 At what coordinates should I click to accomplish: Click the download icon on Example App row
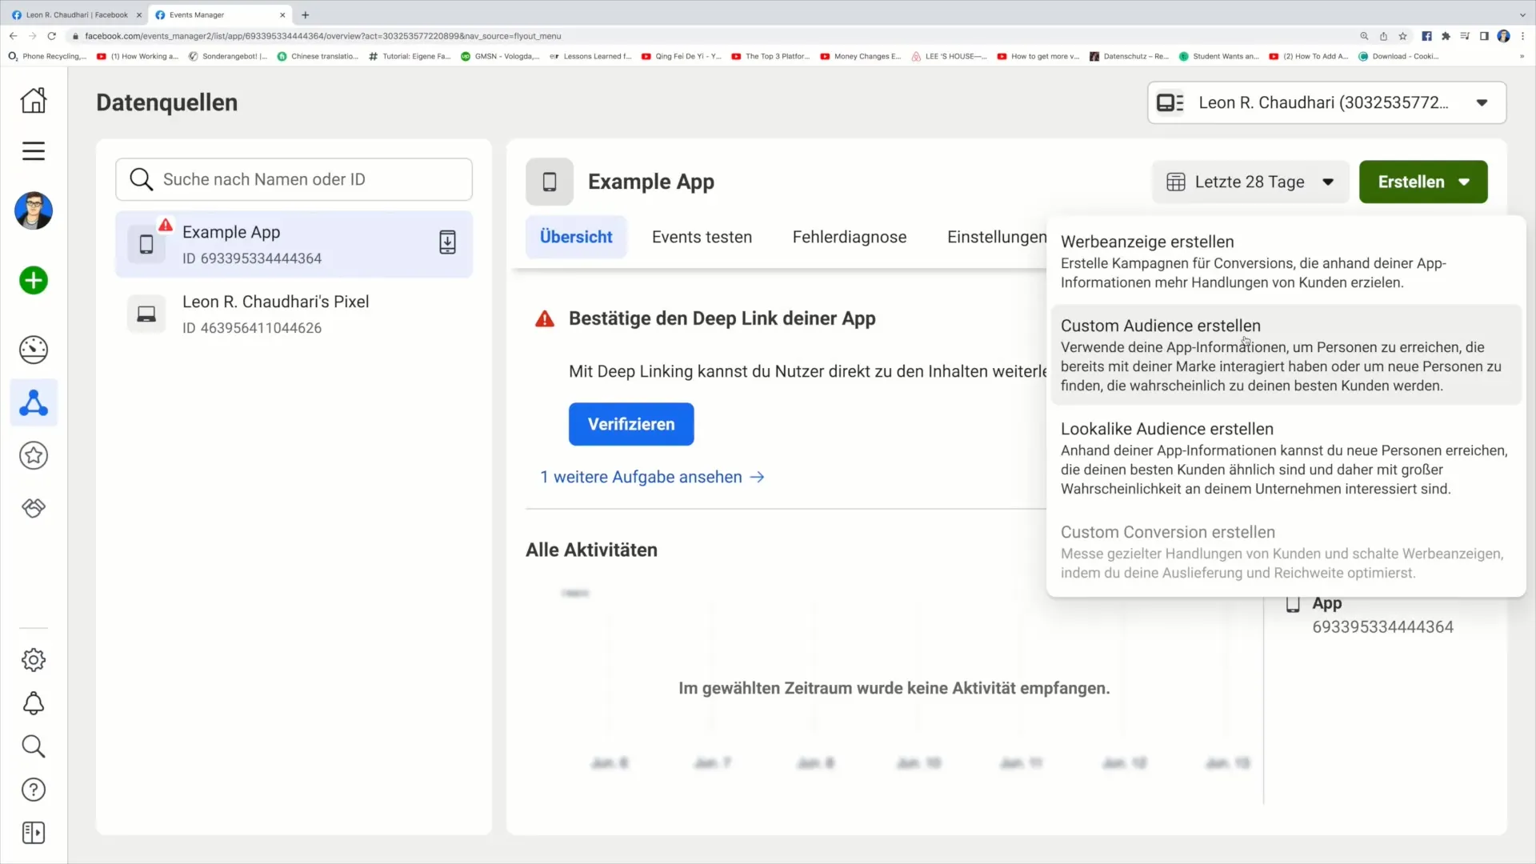click(x=447, y=242)
